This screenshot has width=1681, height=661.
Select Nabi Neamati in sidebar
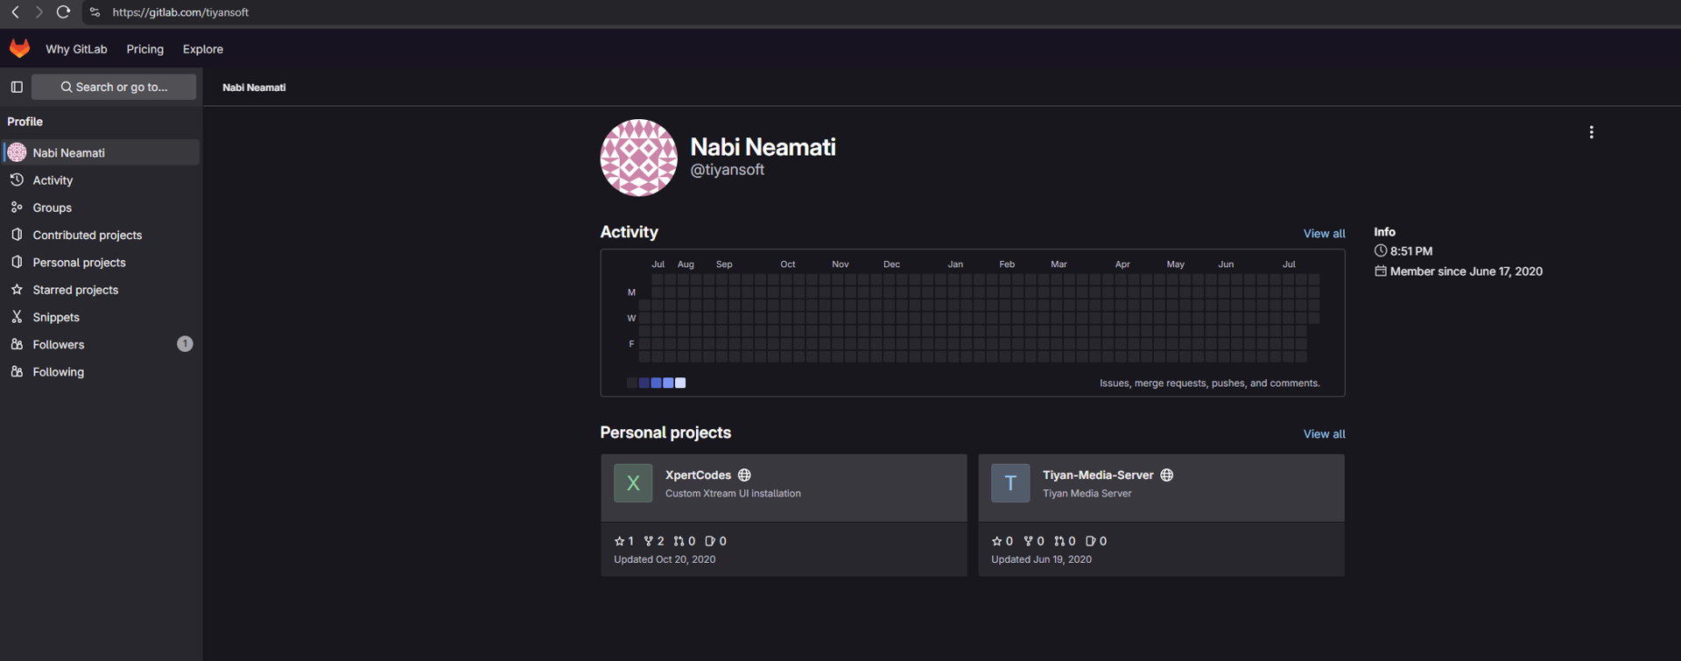pos(102,152)
